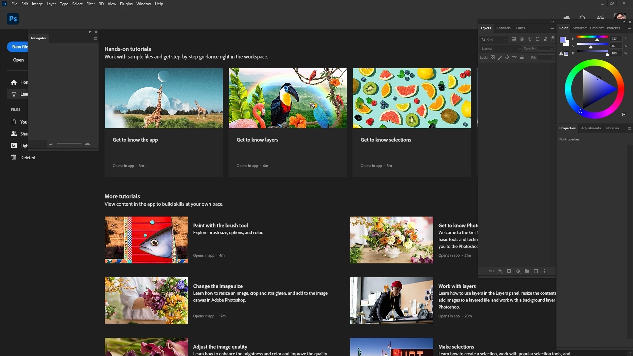
Task: Click the pixel layer filter icon
Action: [x=514, y=39]
